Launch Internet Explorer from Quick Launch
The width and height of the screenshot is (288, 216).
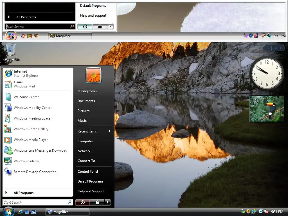click(20, 212)
